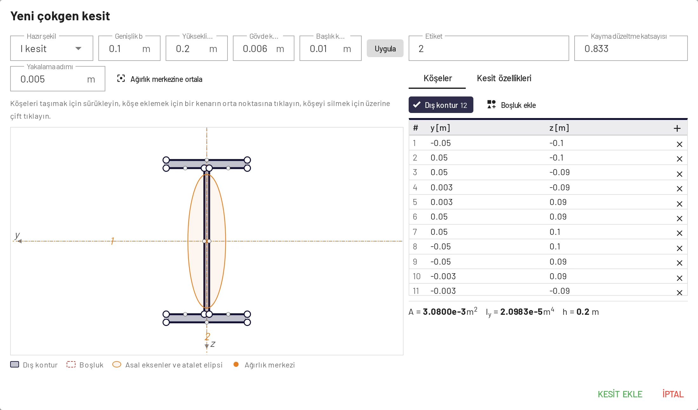Delete vertex row 6 with its X icon
Screen dimensions: 698x410
pyautogui.click(x=679, y=219)
